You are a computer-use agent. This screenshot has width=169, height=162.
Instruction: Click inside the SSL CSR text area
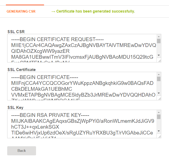coord(82,48)
